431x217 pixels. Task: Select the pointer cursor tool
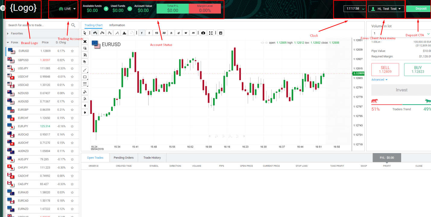point(85,33)
